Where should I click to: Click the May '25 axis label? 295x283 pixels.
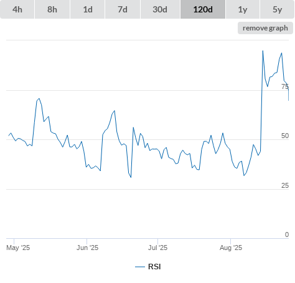18,248
